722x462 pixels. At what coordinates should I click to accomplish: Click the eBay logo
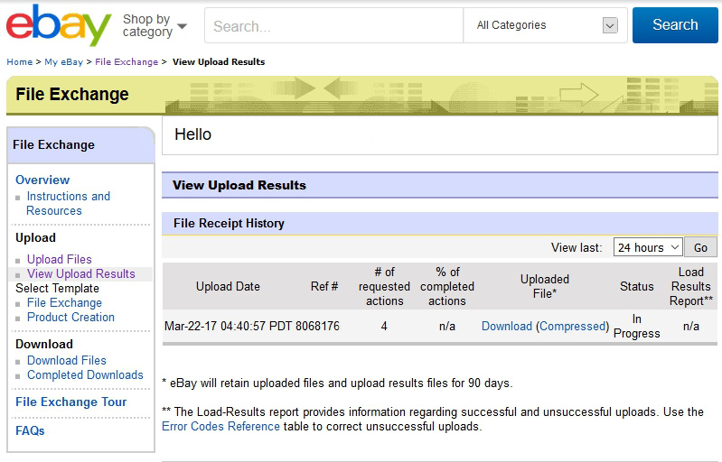(59, 25)
